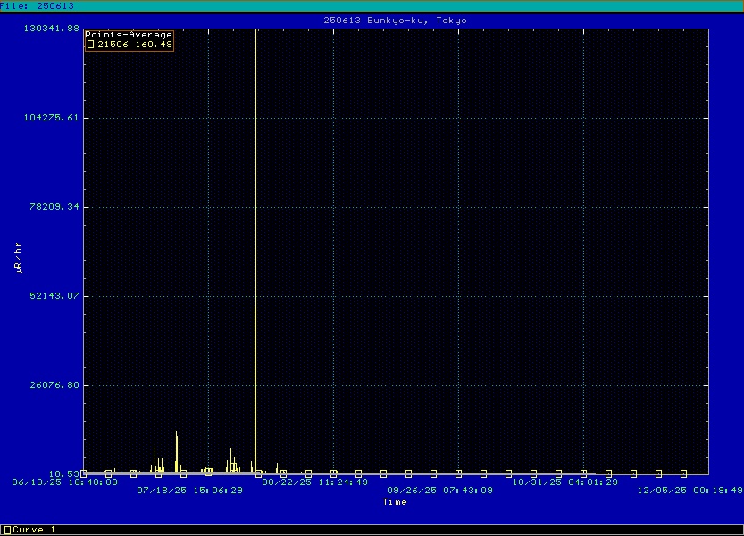
Task: Select the 08/22/25 11:24:49 time label
Action: (x=314, y=482)
